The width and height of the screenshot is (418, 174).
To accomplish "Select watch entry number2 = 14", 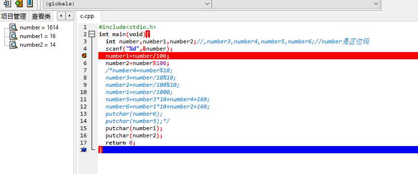I will pyautogui.click(x=38, y=45).
